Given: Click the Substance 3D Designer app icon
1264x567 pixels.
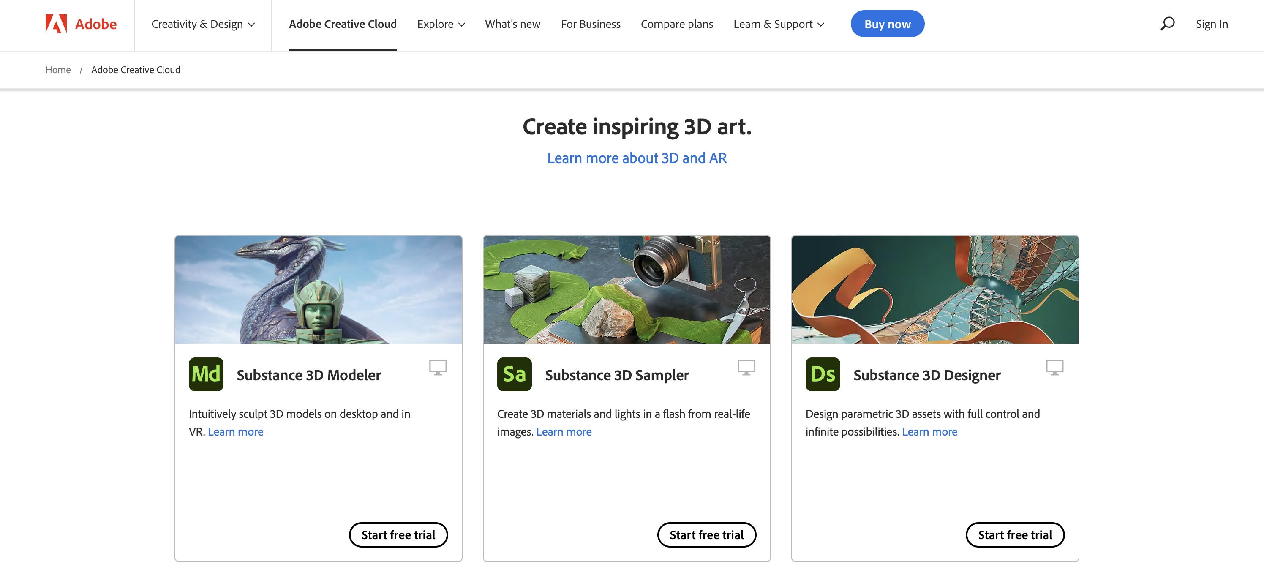Looking at the screenshot, I should pyautogui.click(x=822, y=373).
